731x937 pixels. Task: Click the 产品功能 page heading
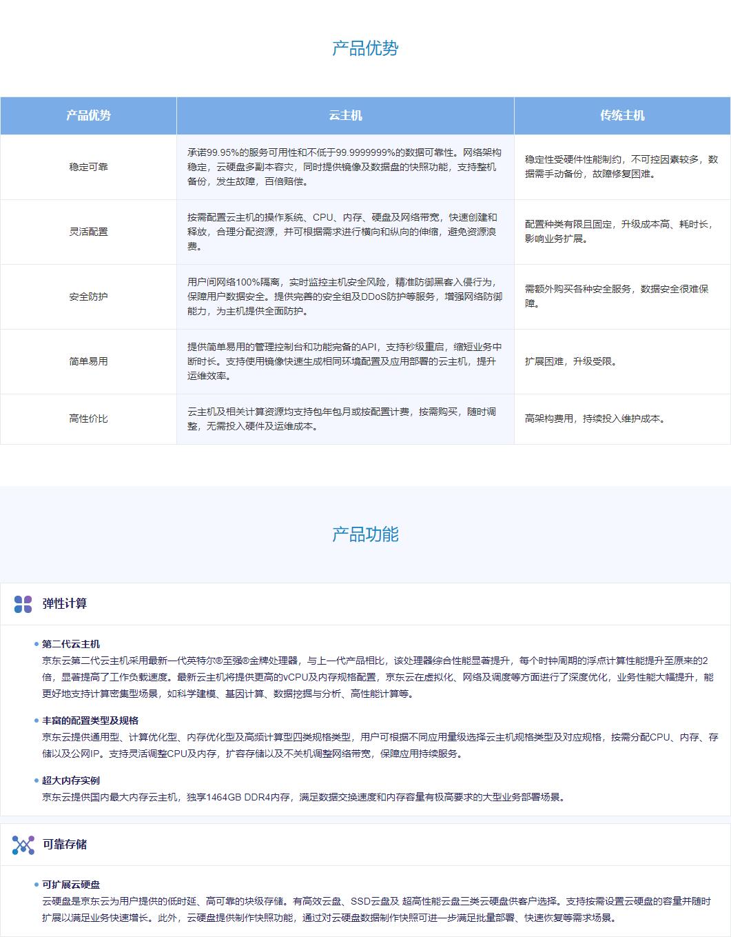(365, 534)
